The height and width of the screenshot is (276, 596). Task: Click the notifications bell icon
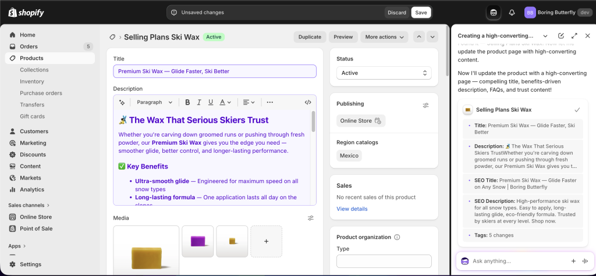[x=512, y=12]
